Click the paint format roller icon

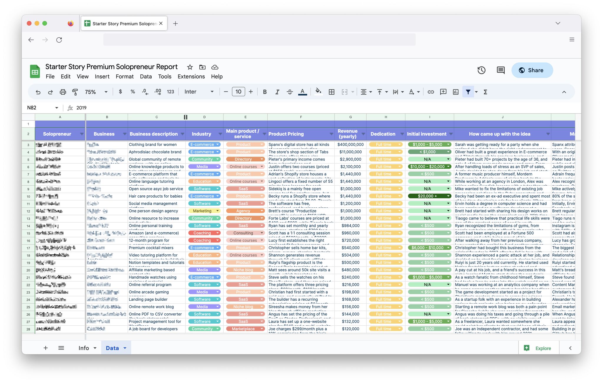(75, 92)
